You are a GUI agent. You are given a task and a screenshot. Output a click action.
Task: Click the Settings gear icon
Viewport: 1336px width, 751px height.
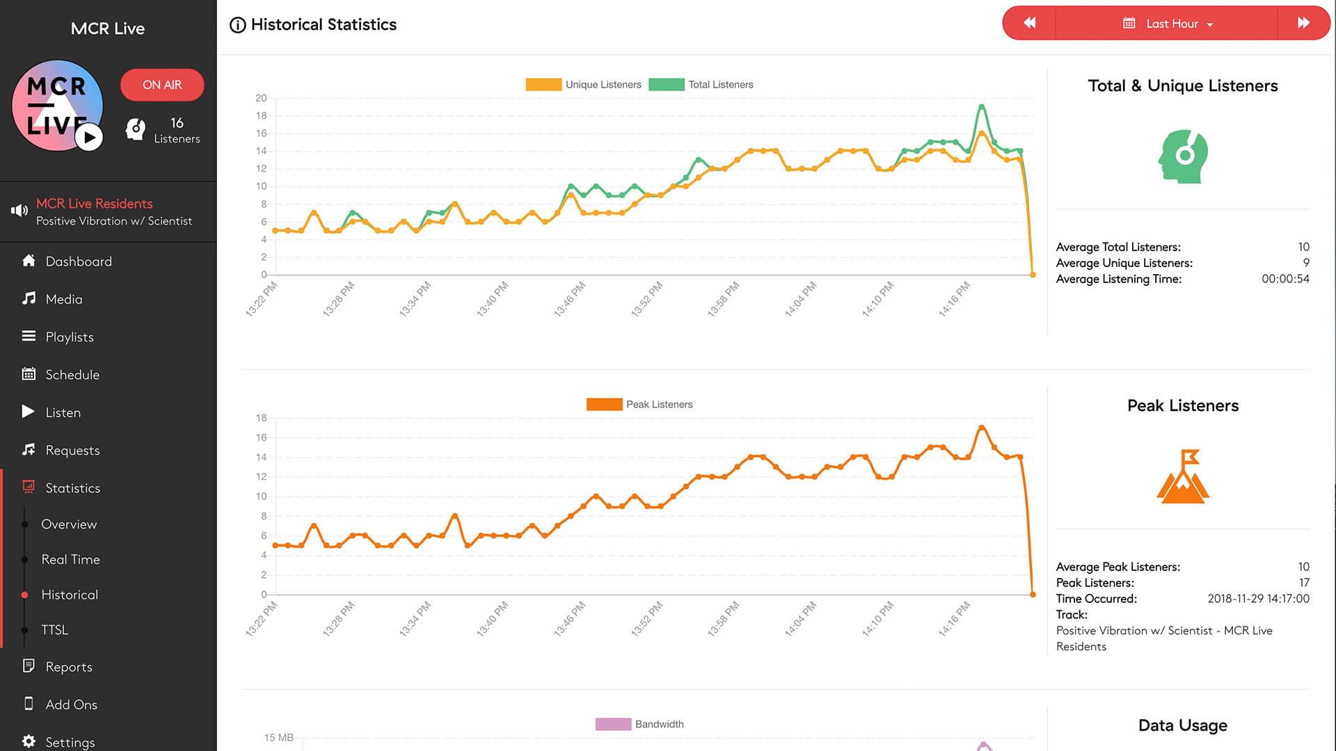[29, 741]
